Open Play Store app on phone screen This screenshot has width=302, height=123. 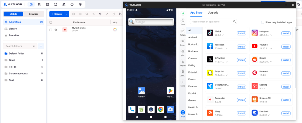pyautogui.click(x=170, y=92)
